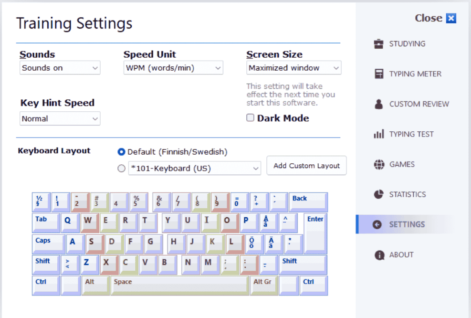Screen dimensions: 471x318
Task: Choose the 101-Keyboard (US) radio button
Action: point(122,168)
